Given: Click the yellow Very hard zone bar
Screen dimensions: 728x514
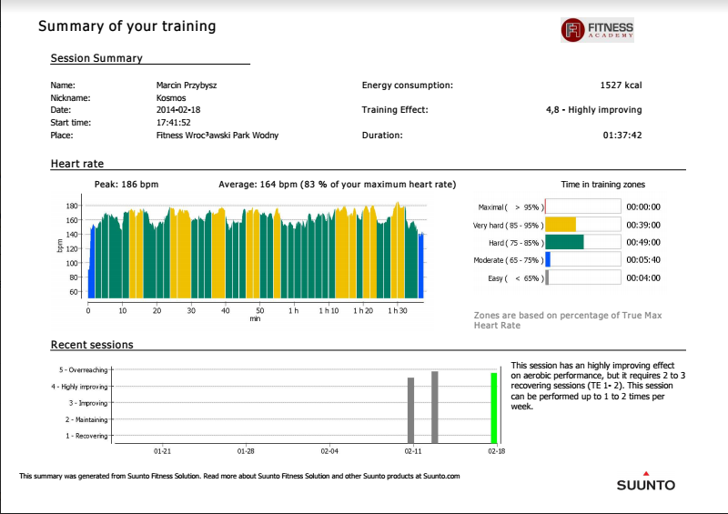Looking at the screenshot, I should click(561, 225).
